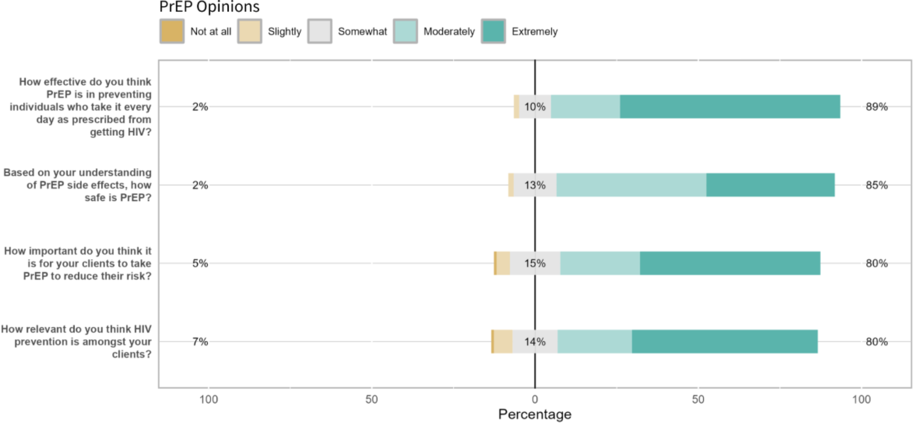
Task: Select the 'Extremely' dark teal legend swatch
Action: (x=493, y=31)
